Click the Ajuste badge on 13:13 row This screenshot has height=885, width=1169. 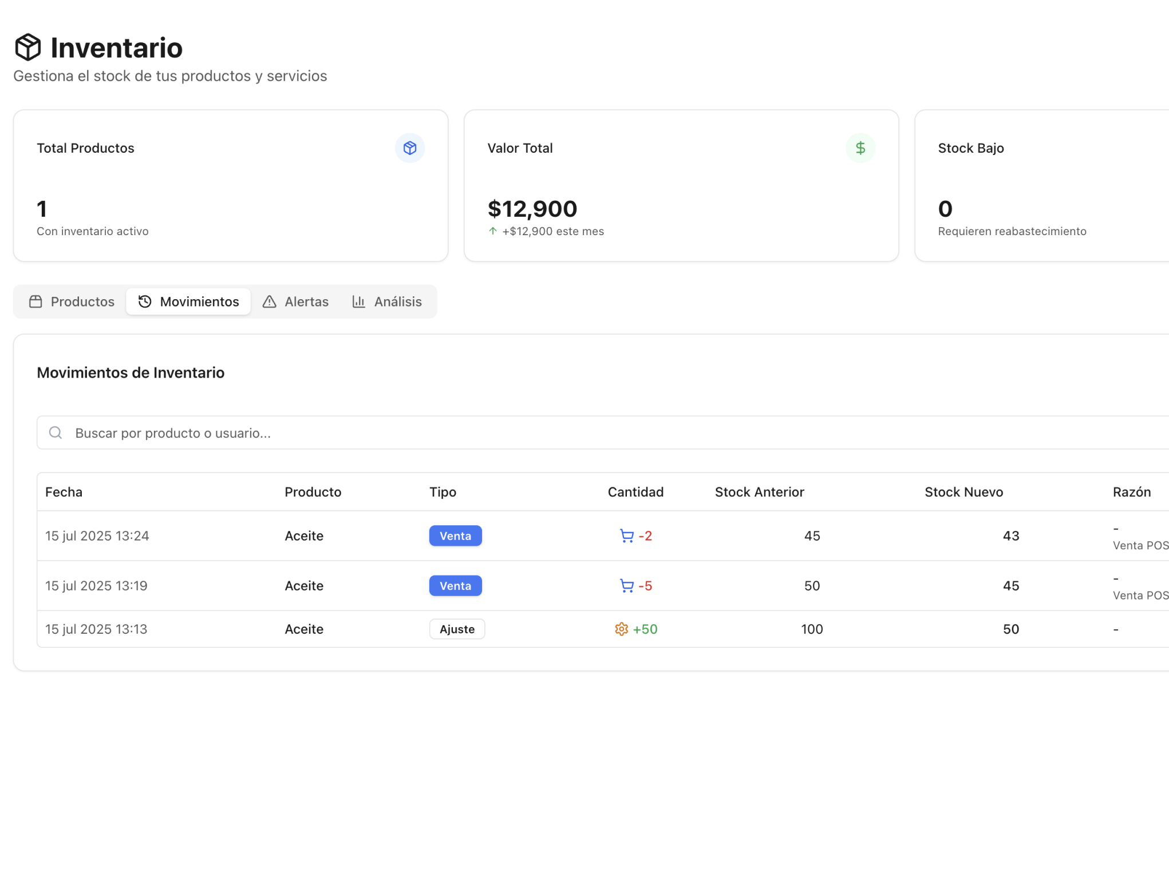tap(457, 629)
